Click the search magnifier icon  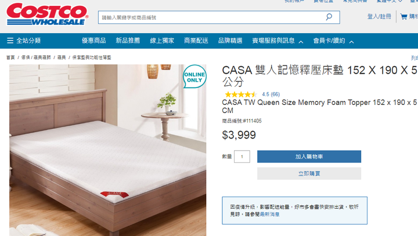click(x=329, y=17)
